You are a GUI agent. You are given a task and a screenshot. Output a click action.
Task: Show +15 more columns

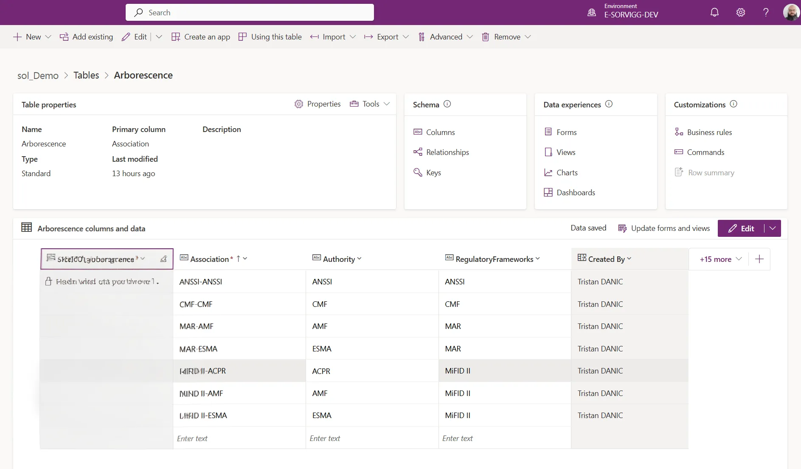(x=721, y=259)
